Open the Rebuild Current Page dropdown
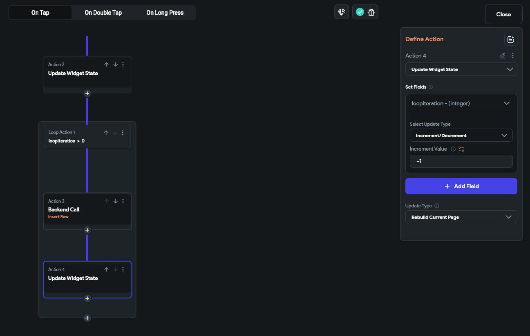Viewport: 530px width, 336px height. (x=461, y=217)
